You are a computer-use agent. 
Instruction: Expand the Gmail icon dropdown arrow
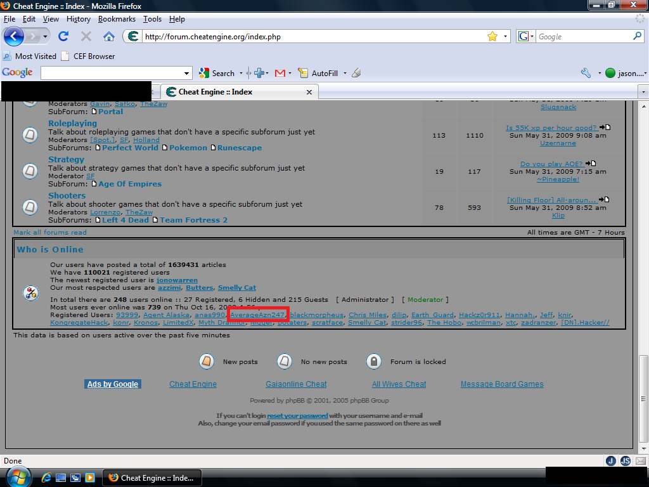click(290, 74)
